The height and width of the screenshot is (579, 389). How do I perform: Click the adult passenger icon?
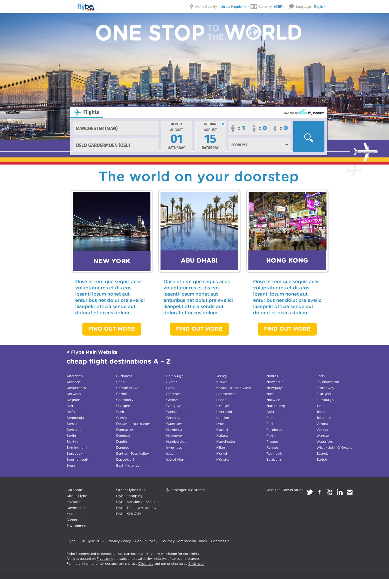[x=233, y=128]
